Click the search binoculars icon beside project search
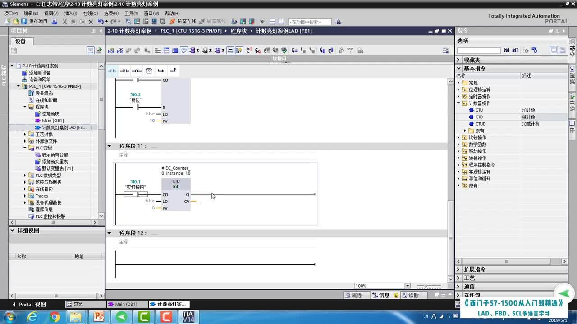This screenshot has width=577, height=324. tap(338, 22)
